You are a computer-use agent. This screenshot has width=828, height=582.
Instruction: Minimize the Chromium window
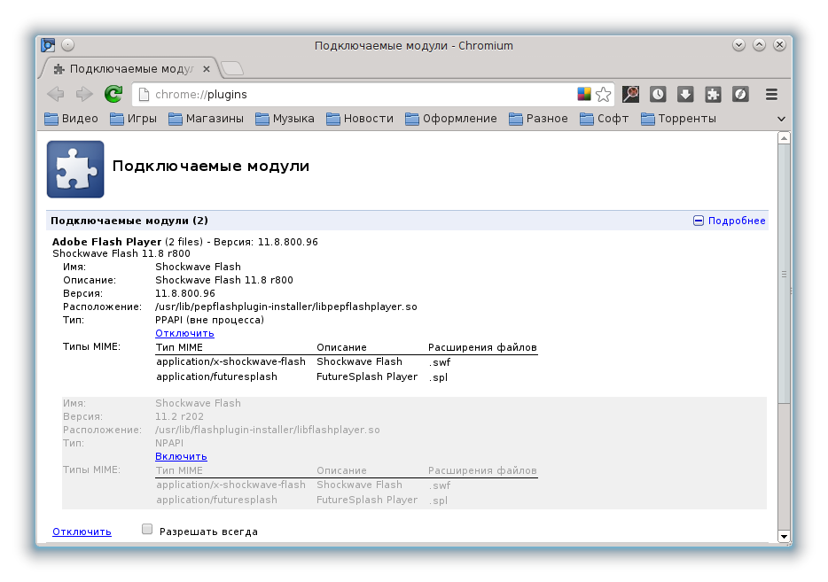coord(738,45)
